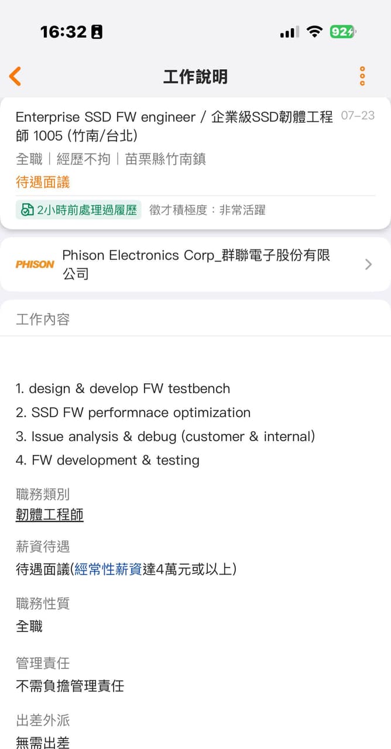Screen dimensions: 391x749
Task: Tap the Phison Electronics Corp company name
Action: (197, 264)
